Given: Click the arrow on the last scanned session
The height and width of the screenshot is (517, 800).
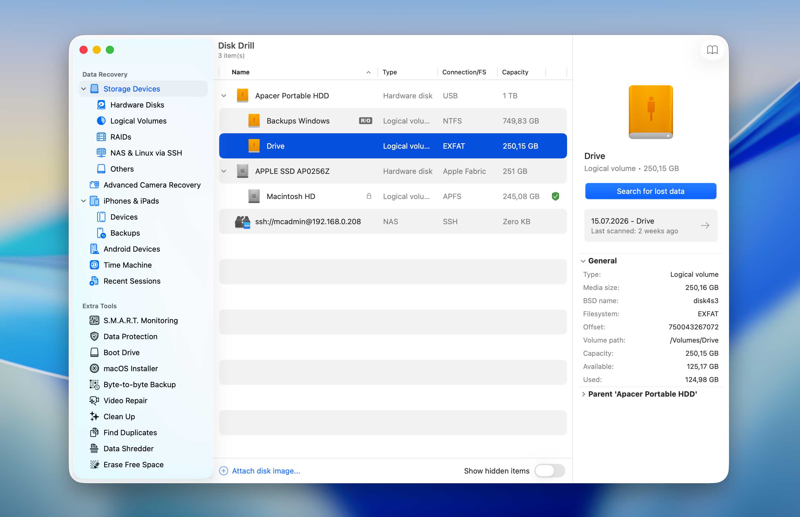Looking at the screenshot, I should [705, 226].
